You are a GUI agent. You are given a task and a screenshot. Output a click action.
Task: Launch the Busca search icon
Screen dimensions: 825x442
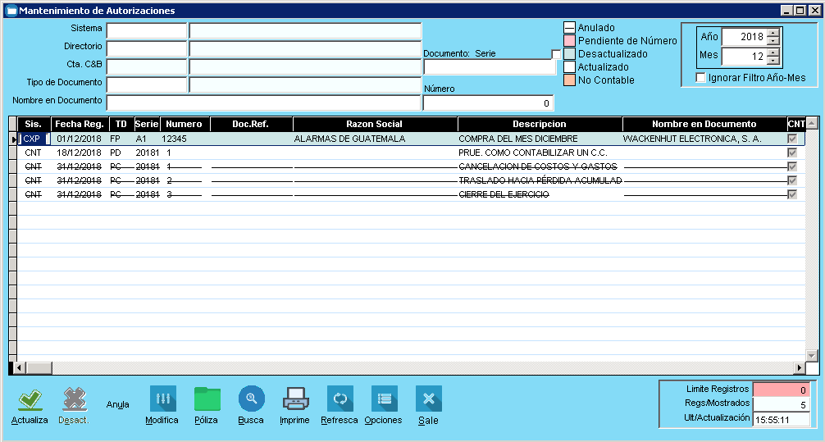tap(251, 399)
